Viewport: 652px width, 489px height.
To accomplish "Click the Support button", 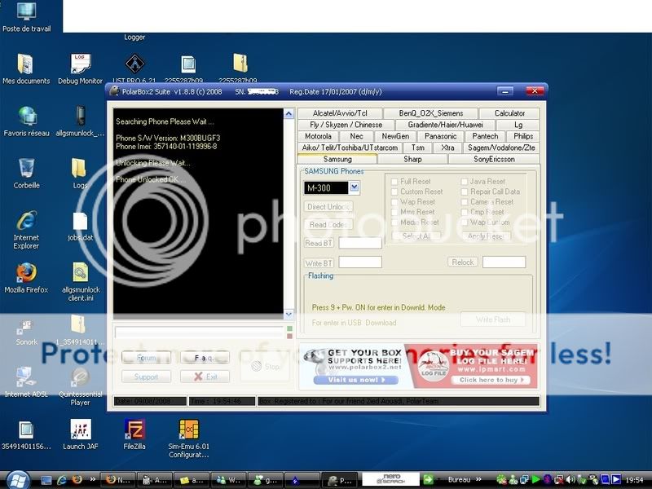I will point(146,377).
